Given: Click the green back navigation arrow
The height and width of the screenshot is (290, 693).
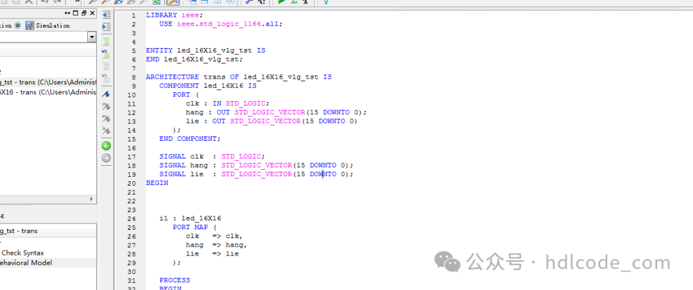Looking at the screenshot, I should 106,146.
